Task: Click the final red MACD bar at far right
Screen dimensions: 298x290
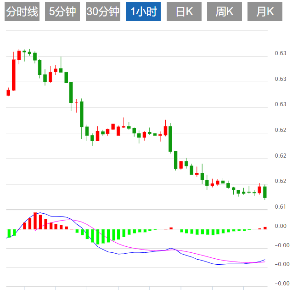Action: (x=265, y=228)
